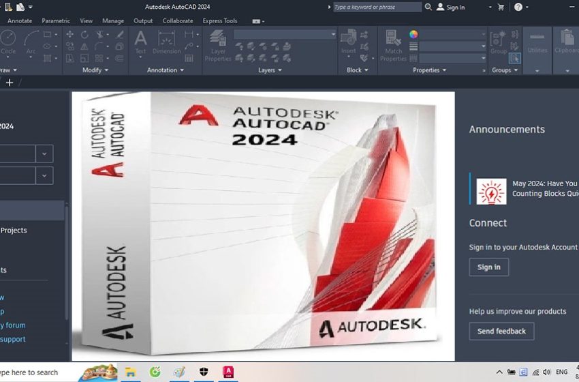Activate the Move tool in Modify panel
The image size is (579, 382).
point(69,35)
